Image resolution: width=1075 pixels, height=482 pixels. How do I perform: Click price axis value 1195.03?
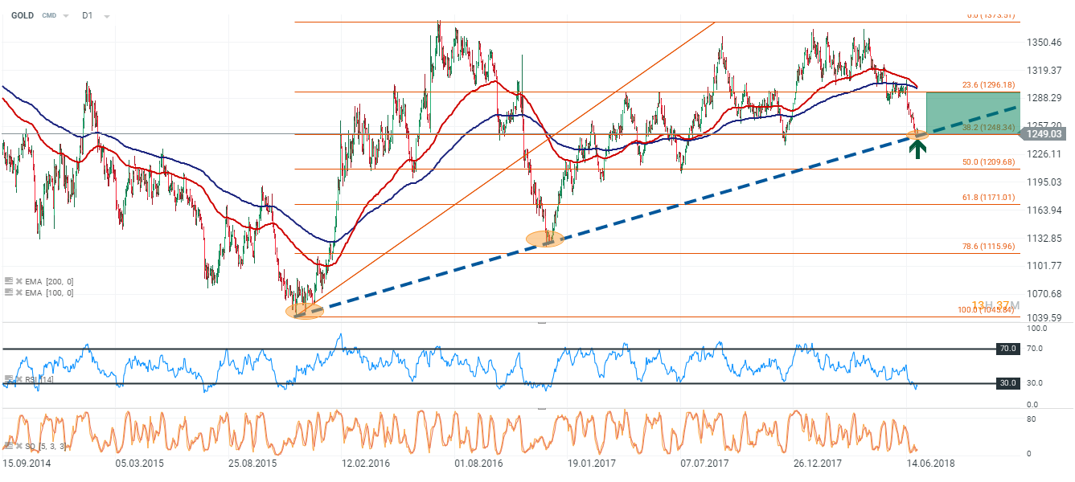click(1044, 182)
